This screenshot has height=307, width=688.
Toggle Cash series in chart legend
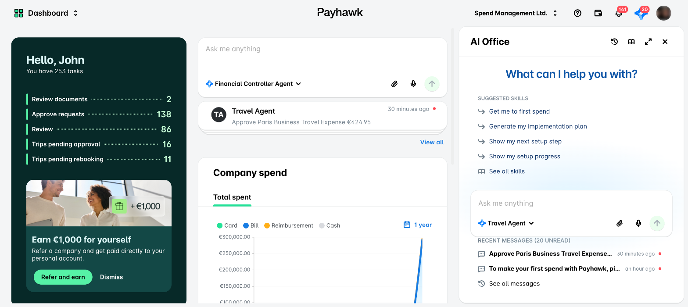pos(330,225)
